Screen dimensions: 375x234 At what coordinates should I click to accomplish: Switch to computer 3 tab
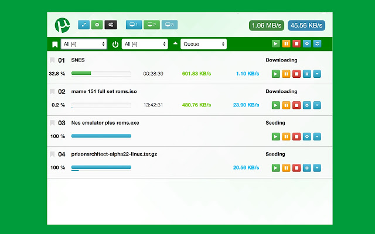tap(169, 25)
